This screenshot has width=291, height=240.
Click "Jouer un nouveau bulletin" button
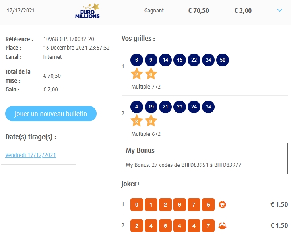[x=51, y=114]
